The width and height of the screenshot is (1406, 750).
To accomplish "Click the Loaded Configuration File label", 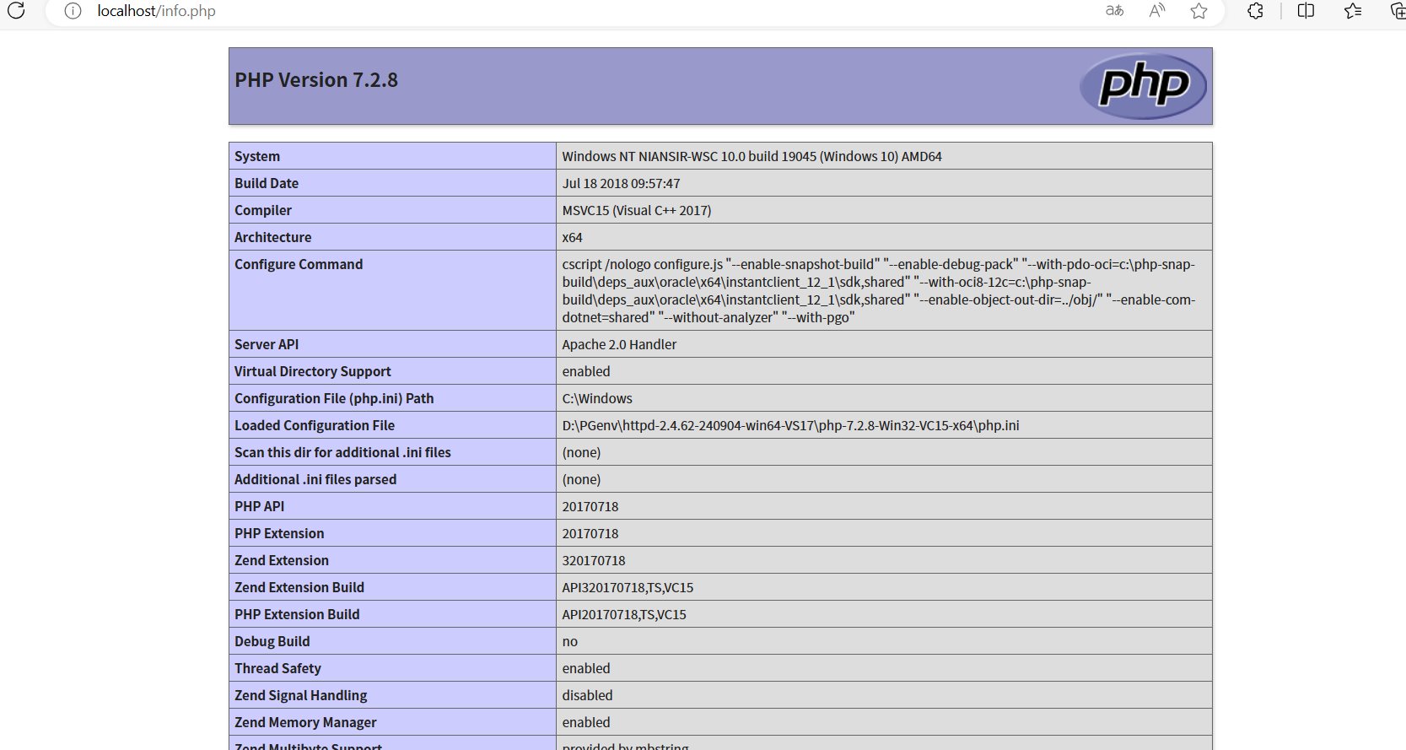I will coord(315,425).
